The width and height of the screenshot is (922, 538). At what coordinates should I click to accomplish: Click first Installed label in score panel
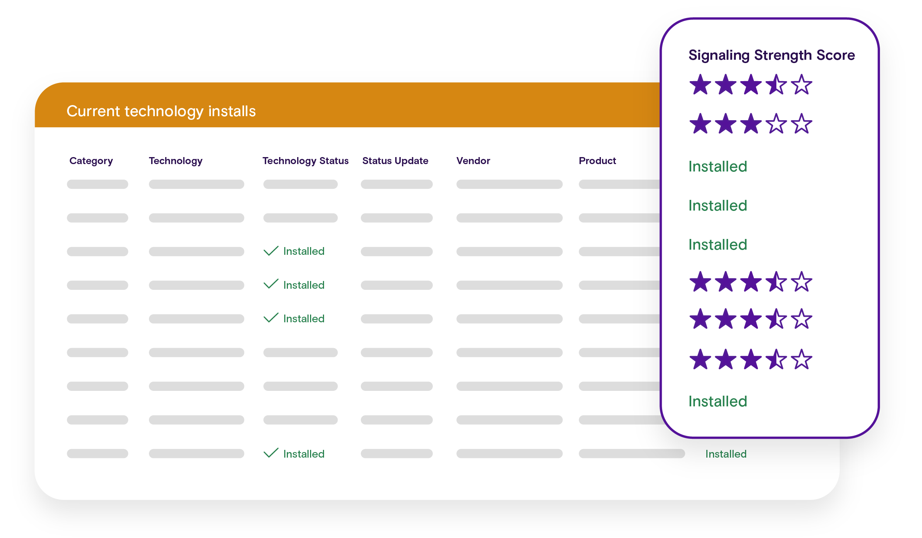point(718,166)
